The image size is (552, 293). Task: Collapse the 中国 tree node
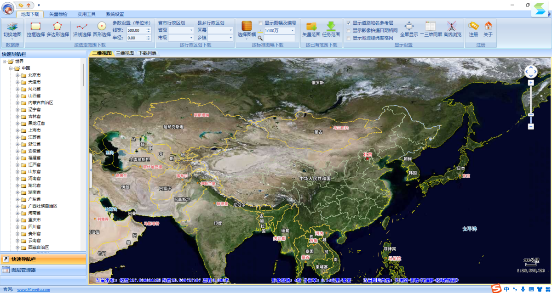coord(11,68)
